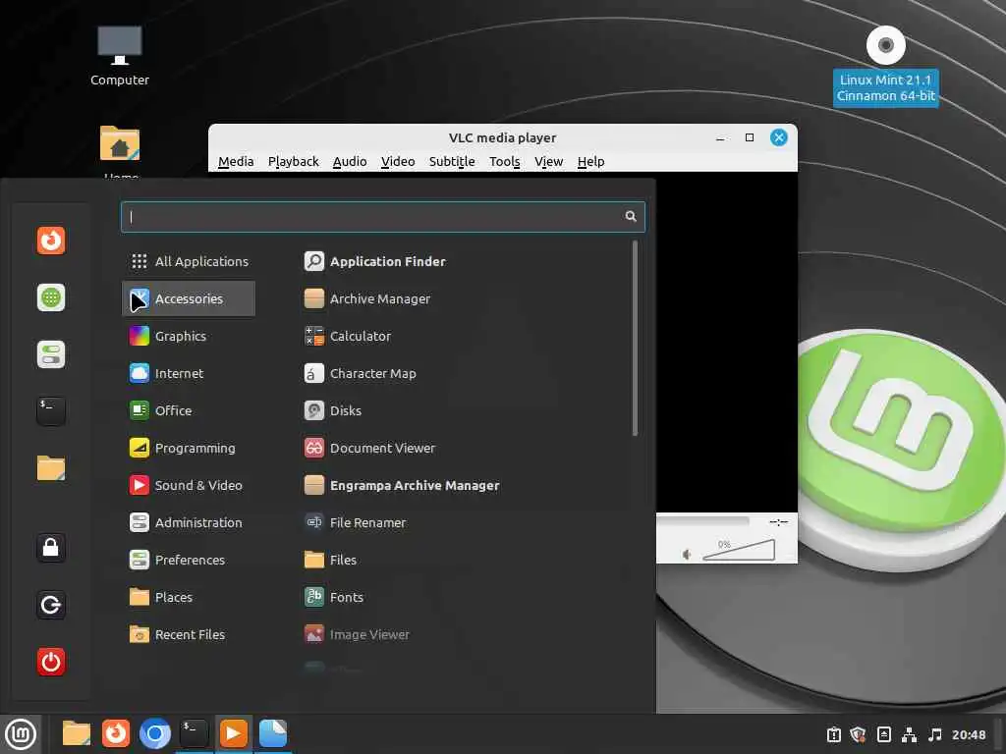The image size is (1006, 754).
Task: Open the Recent Files category
Action: click(x=189, y=634)
